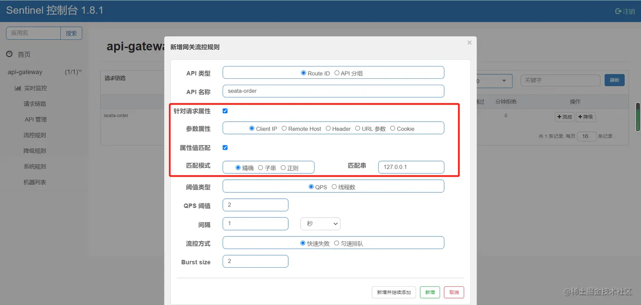Choose Client IP as parameter attribute
This screenshot has height=305, width=641.
pyautogui.click(x=252, y=128)
